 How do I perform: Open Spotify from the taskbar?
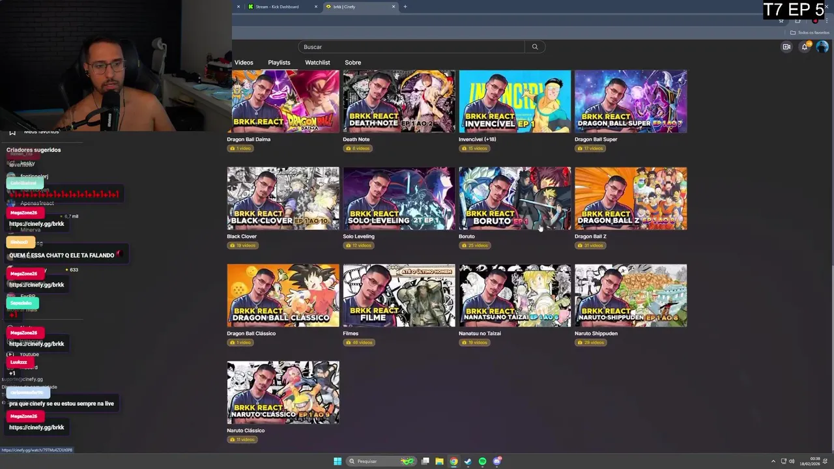coord(482,461)
